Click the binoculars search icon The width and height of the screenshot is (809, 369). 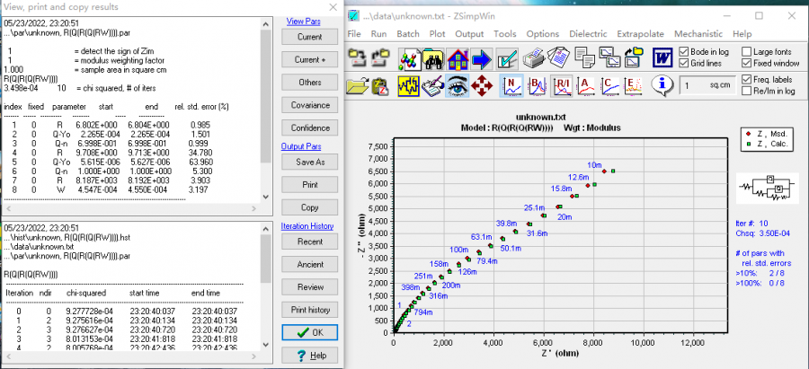pos(434,58)
